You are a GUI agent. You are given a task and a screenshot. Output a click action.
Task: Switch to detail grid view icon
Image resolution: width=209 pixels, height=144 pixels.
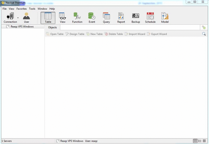(x=195, y=141)
